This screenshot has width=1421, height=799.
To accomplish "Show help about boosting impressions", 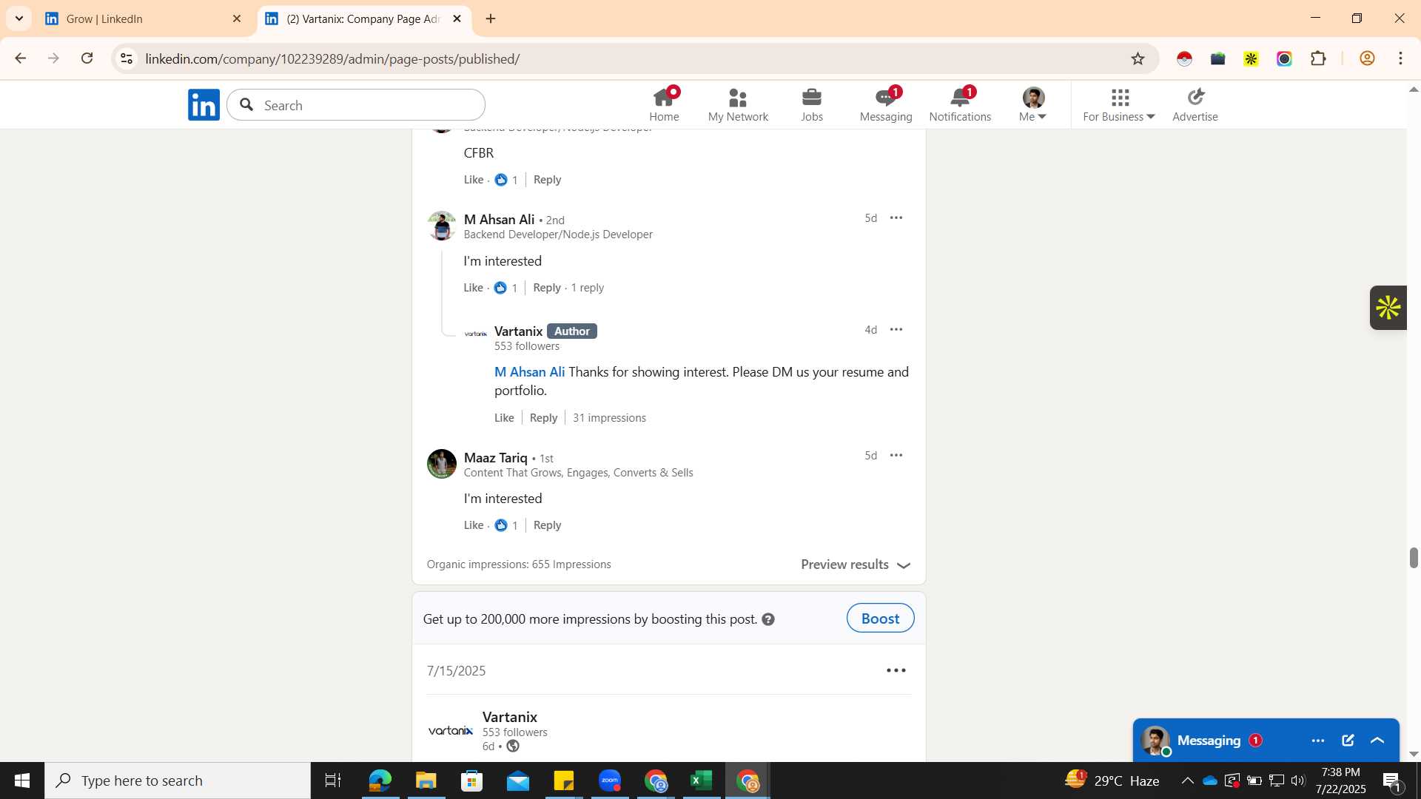I will click(768, 619).
